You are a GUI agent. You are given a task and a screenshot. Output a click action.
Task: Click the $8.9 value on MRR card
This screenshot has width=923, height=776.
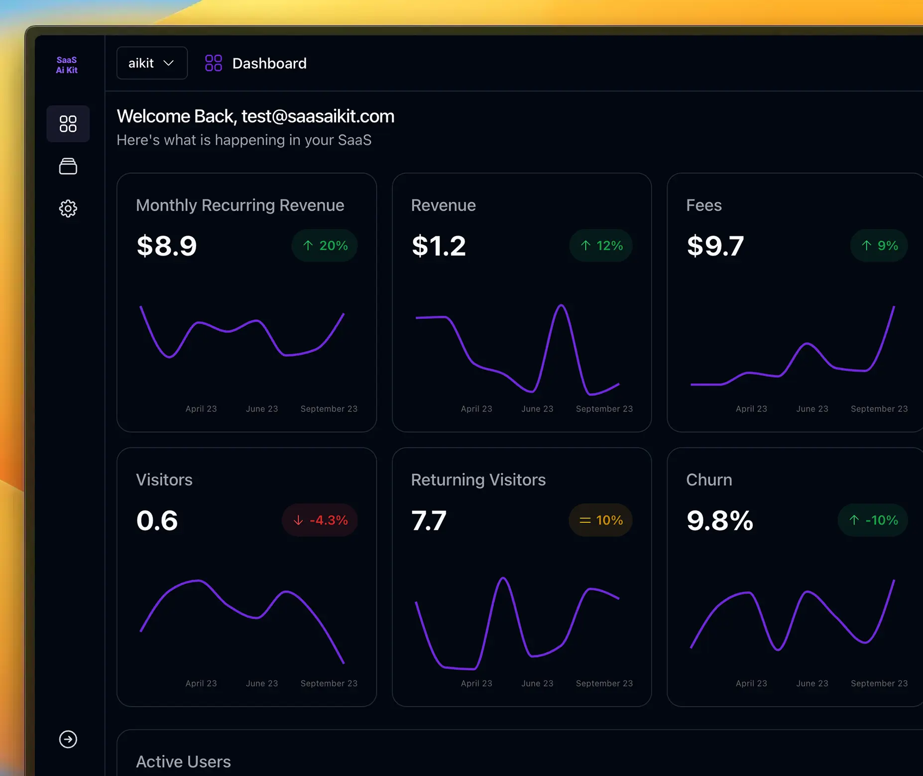[167, 246]
